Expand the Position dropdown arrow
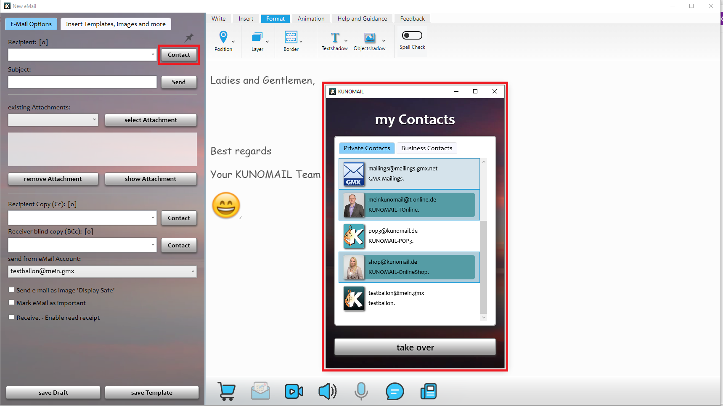 tap(233, 42)
